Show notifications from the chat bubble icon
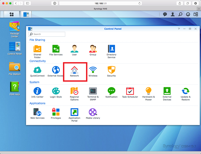This screenshot has width=201, height=154. click(x=165, y=14)
